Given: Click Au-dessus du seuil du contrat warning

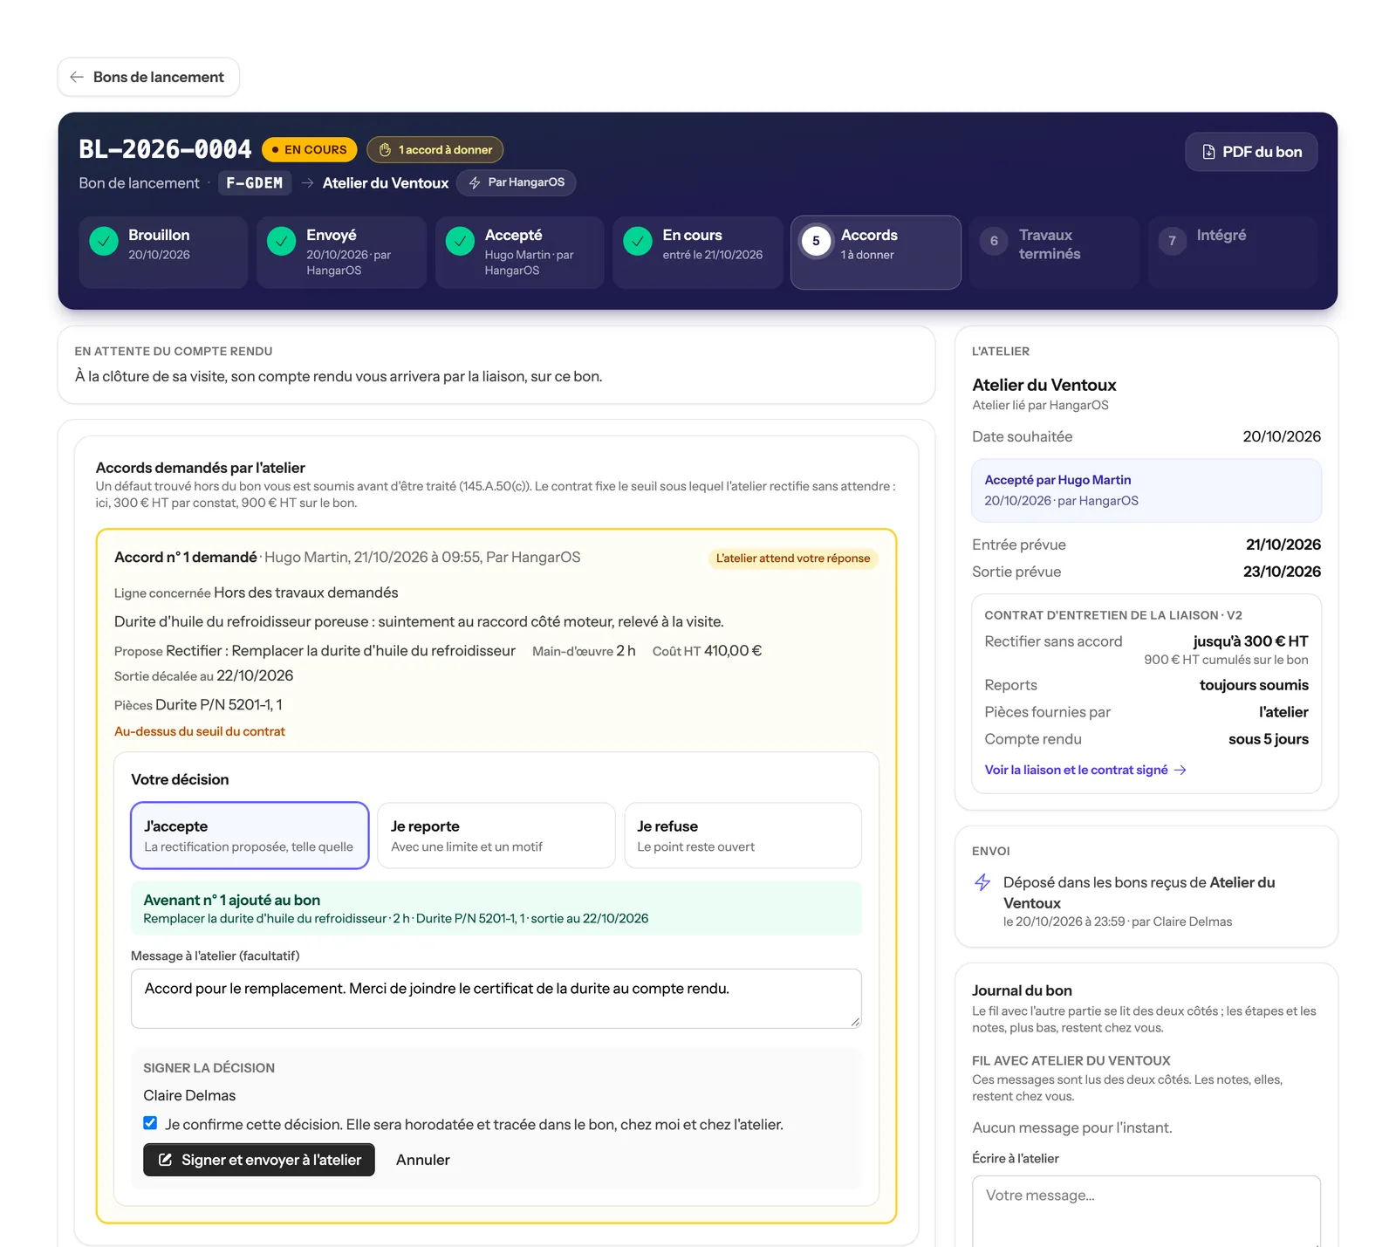Looking at the screenshot, I should tap(200, 731).
